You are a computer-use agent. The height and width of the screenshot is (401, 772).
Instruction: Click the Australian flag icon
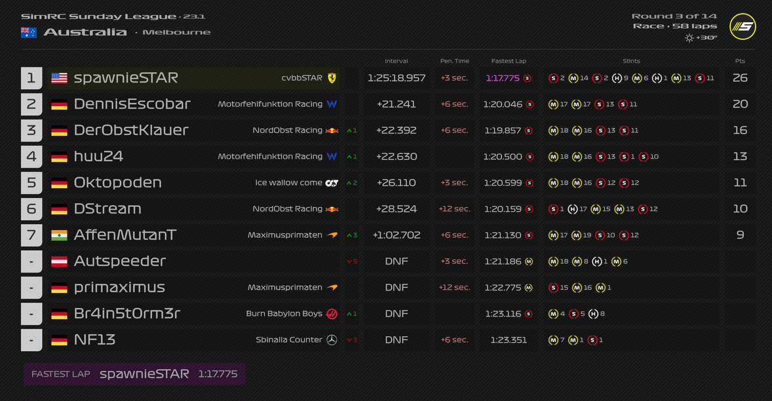pyautogui.click(x=29, y=33)
